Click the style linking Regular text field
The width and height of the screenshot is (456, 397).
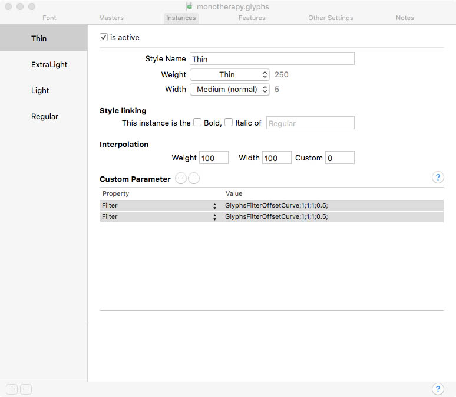310,123
